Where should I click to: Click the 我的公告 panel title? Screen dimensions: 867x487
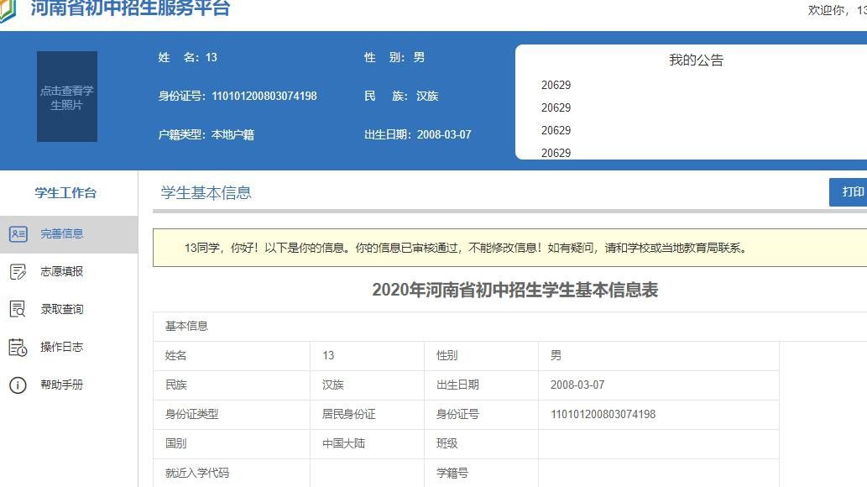click(x=695, y=59)
